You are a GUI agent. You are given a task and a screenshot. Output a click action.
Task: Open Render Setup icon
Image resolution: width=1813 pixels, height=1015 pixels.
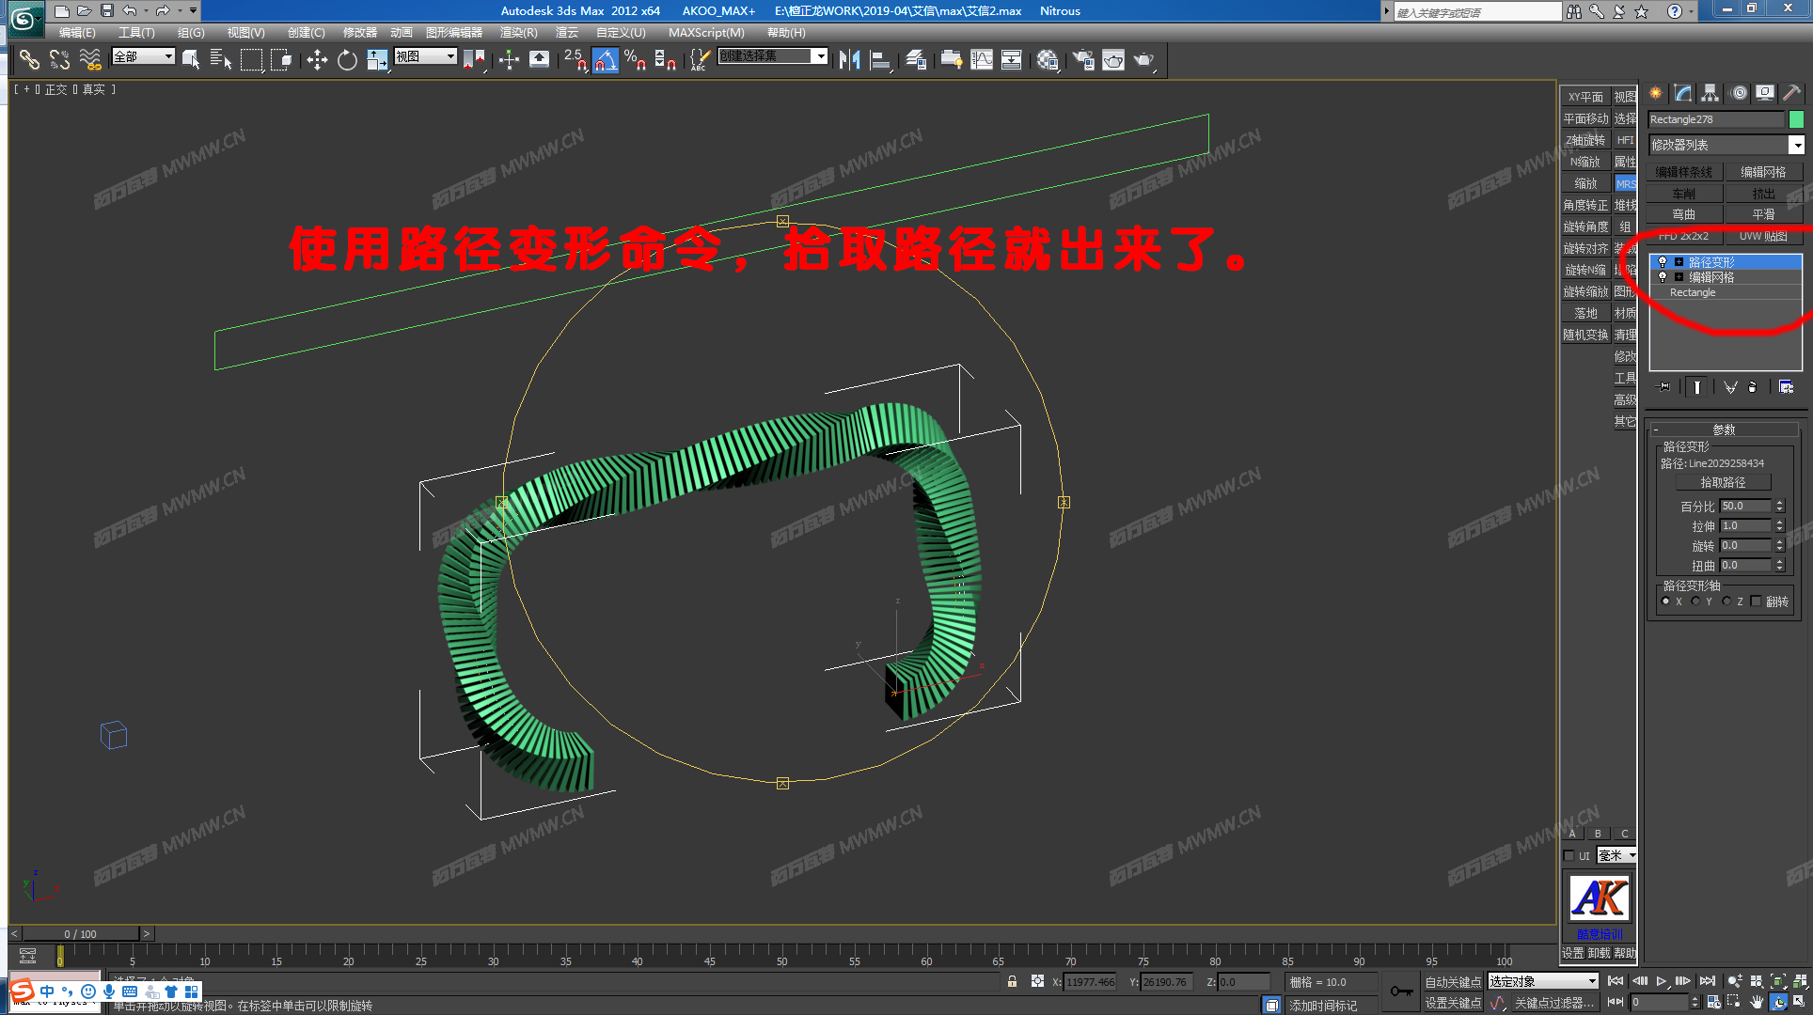coord(1082,59)
